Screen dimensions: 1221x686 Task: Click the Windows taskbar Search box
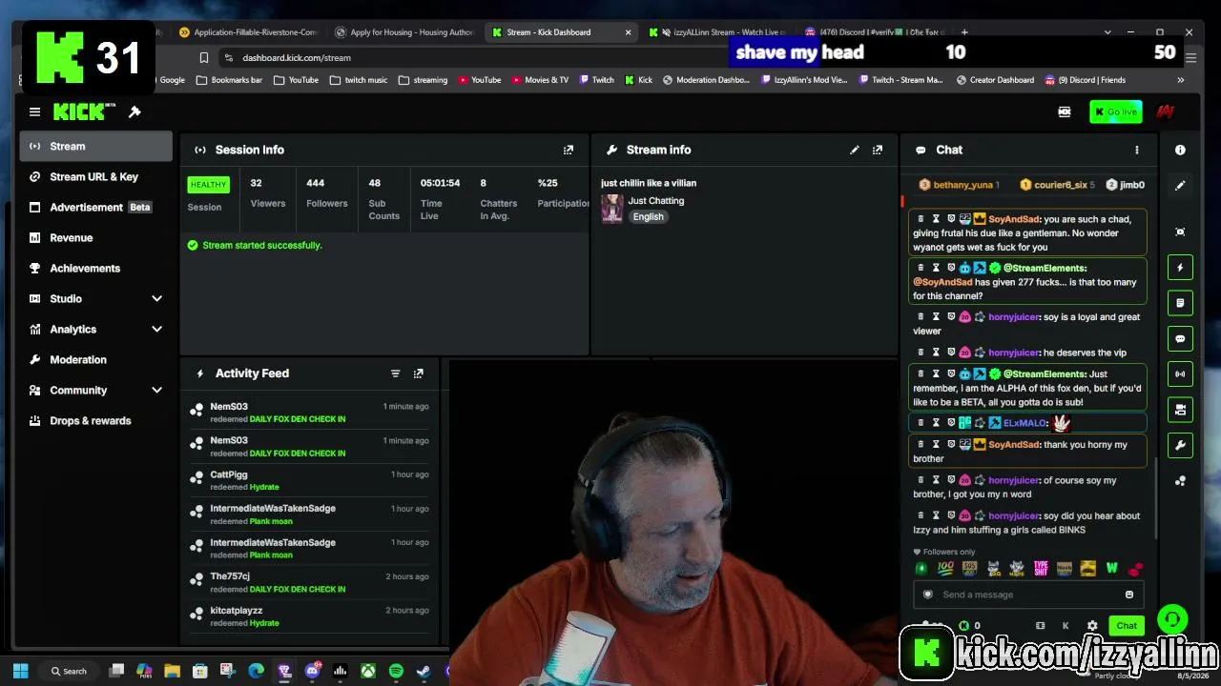70,672
